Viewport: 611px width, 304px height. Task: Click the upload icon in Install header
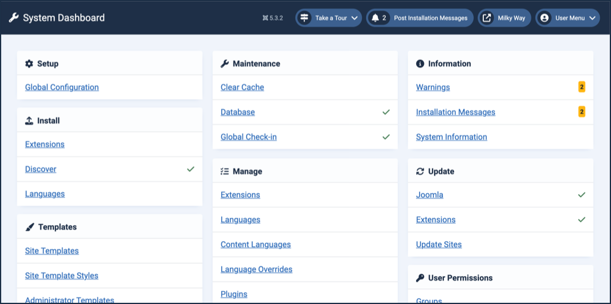click(29, 121)
